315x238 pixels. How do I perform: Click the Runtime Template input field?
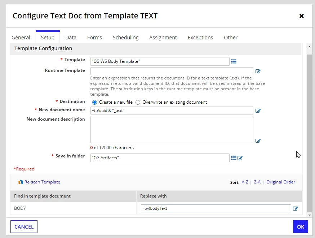pyautogui.click(x=172, y=71)
